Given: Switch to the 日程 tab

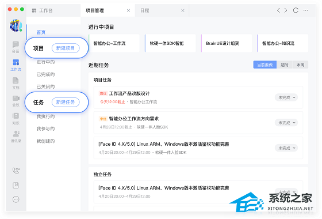Looking at the screenshot, I should point(162,10).
